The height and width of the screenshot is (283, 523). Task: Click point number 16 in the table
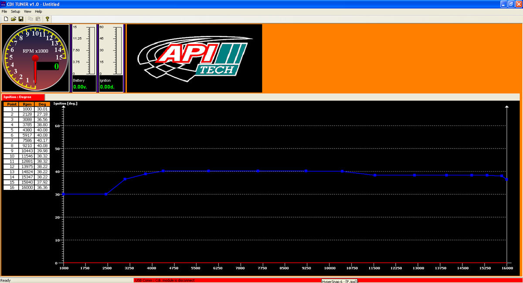(12, 187)
